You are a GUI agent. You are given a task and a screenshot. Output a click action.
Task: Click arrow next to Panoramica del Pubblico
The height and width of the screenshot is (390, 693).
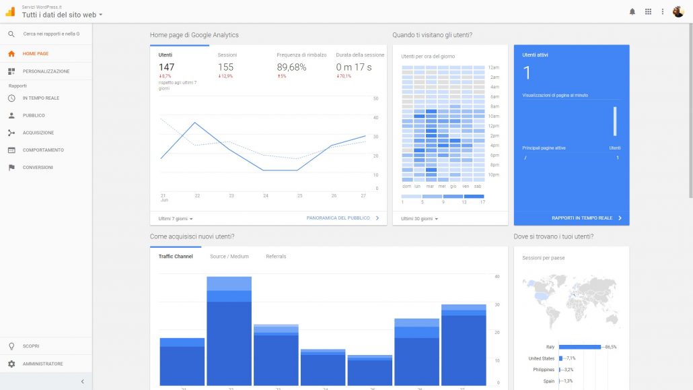pos(377,218)
